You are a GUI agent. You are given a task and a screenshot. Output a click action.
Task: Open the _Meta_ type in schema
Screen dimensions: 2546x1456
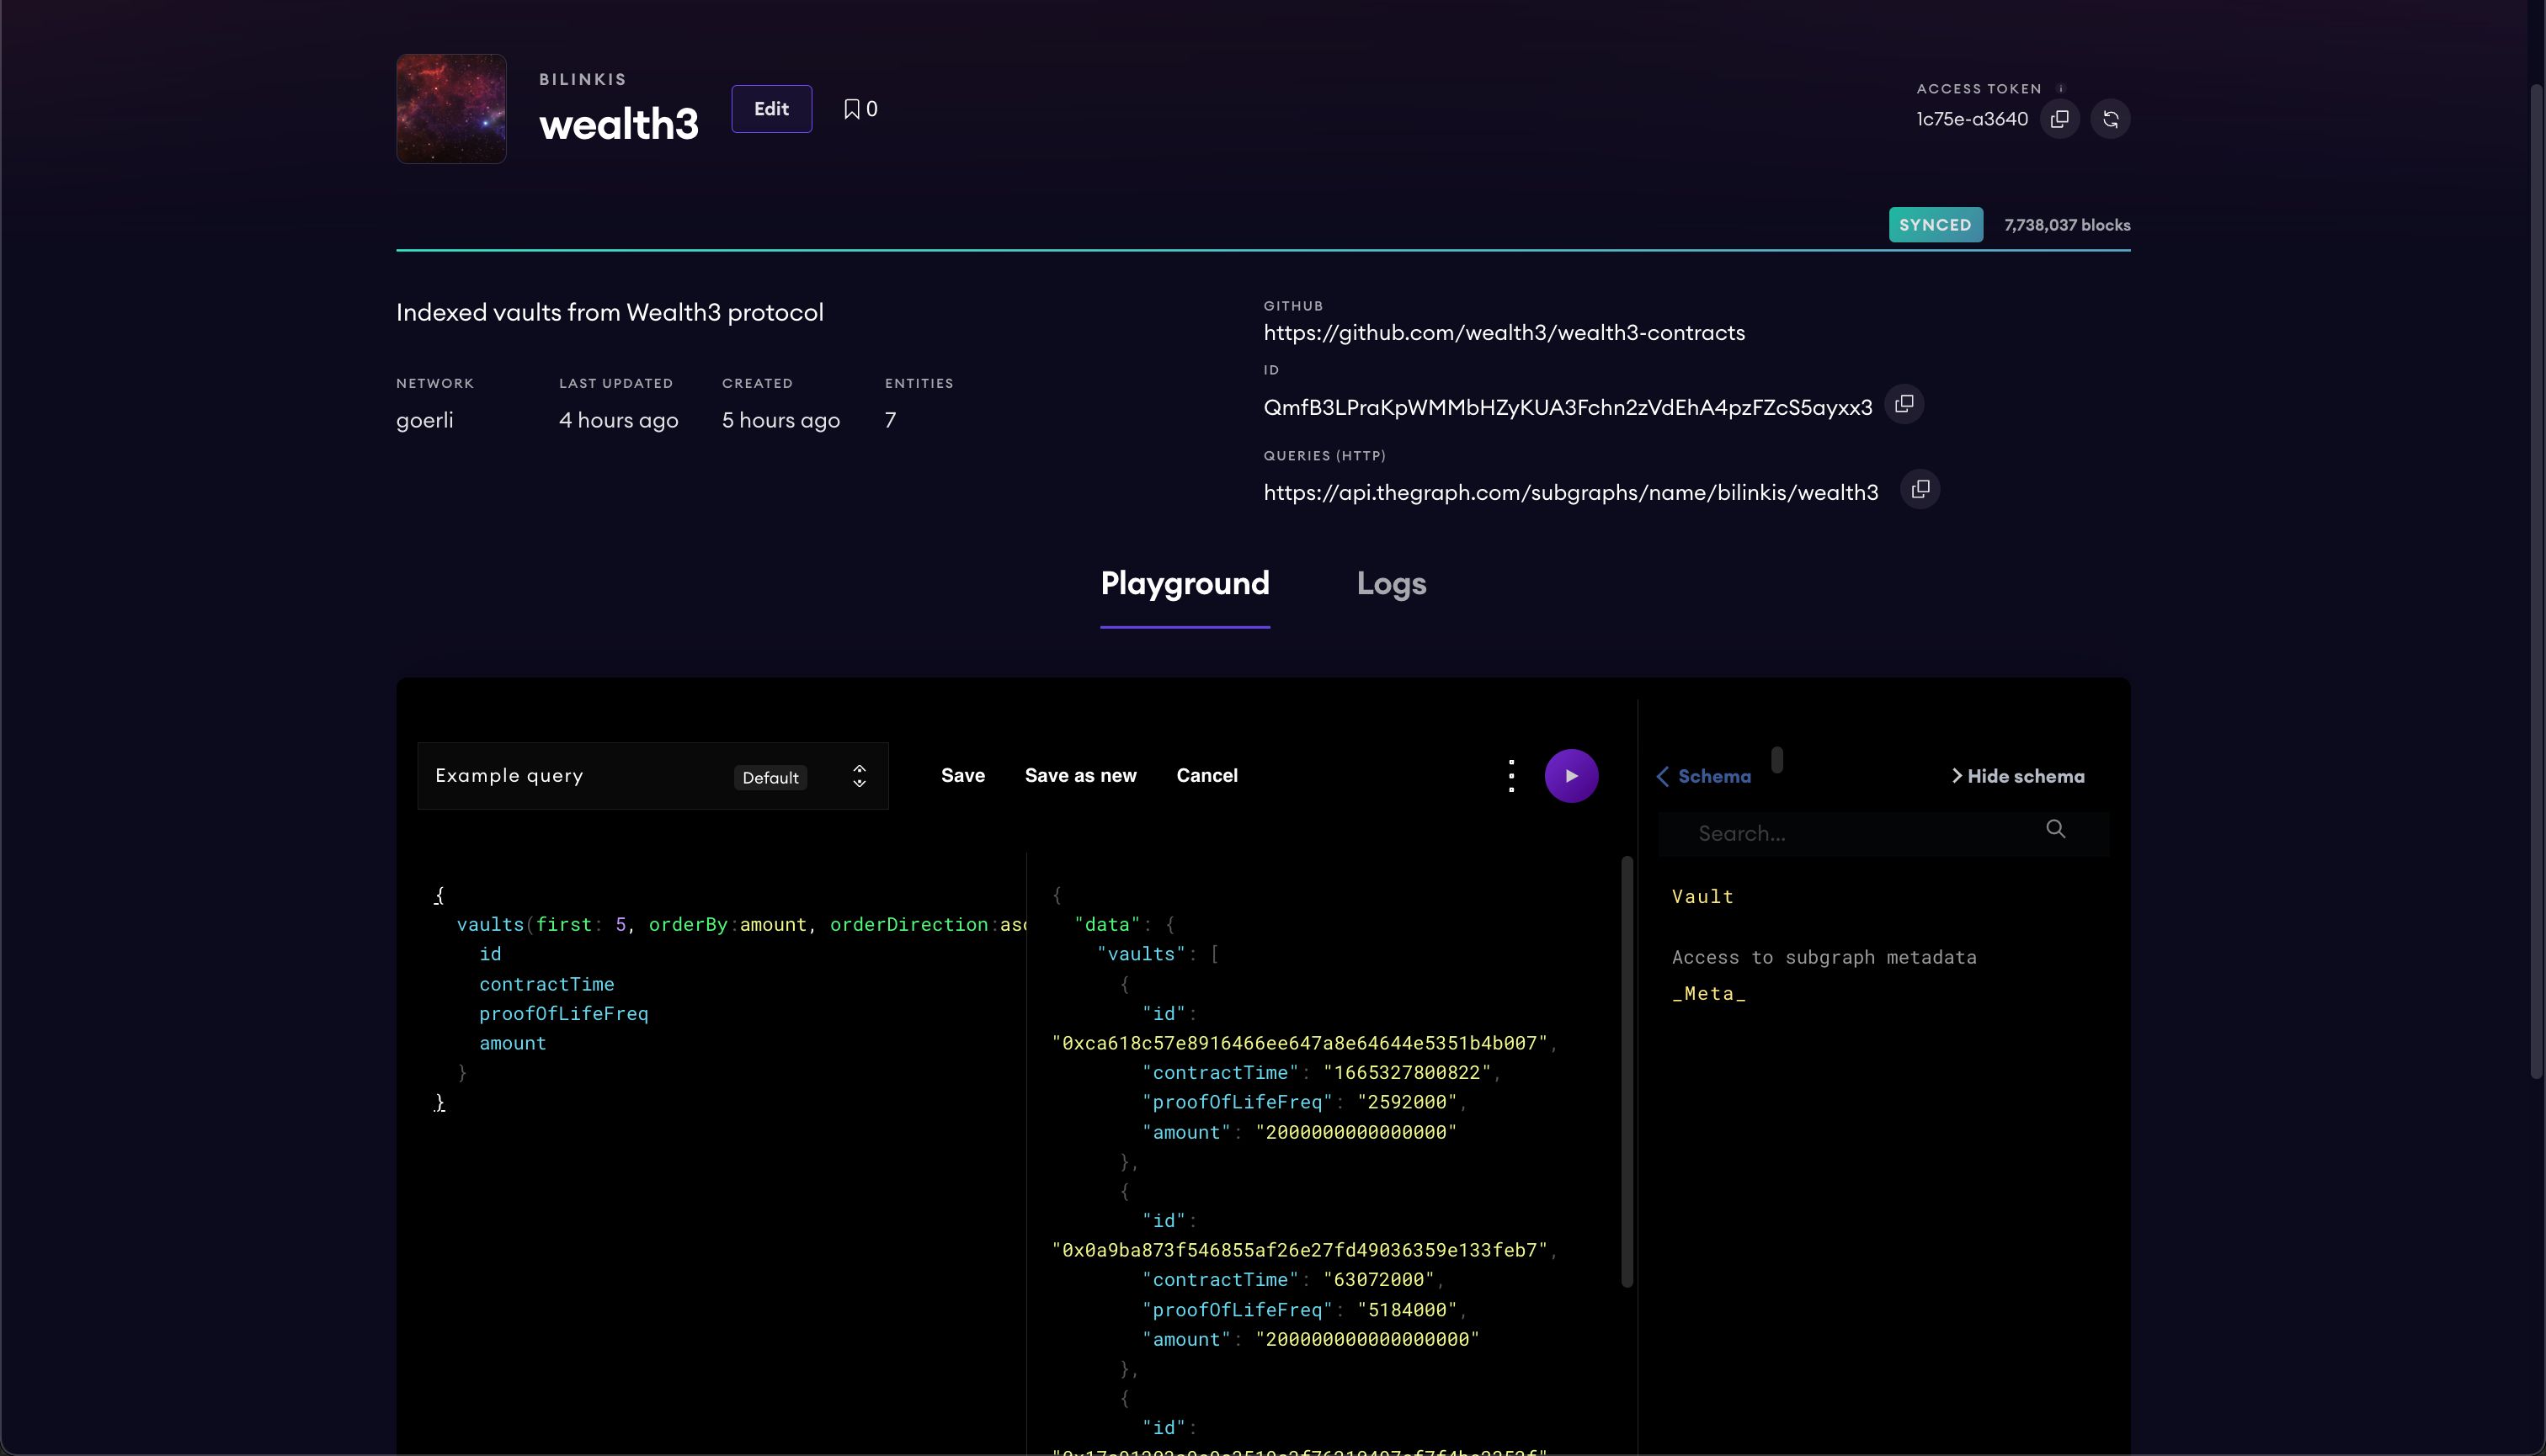point(1708,993)
